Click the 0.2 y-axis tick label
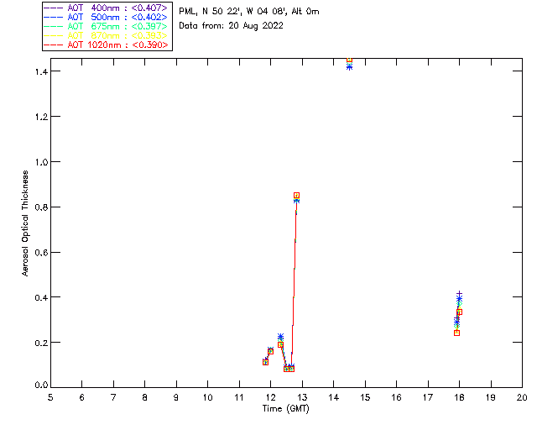The image size is (537, 430). [41, 343]
